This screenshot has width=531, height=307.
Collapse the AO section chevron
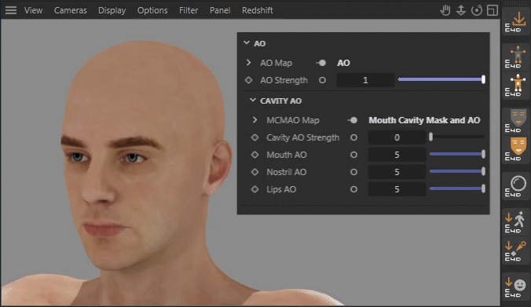click(247, 43)
